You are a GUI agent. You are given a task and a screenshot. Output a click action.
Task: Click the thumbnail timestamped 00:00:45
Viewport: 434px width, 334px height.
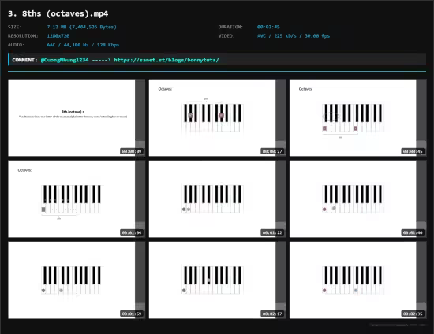(358, 118)
